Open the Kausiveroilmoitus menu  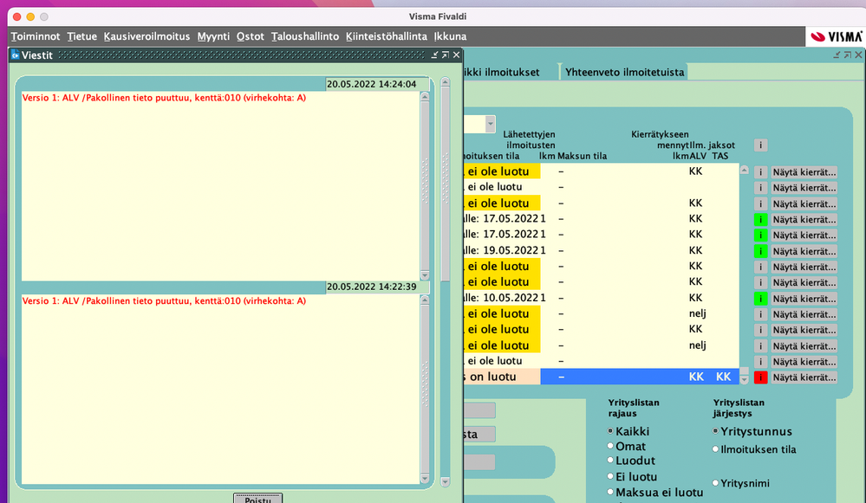coord(147,36)
